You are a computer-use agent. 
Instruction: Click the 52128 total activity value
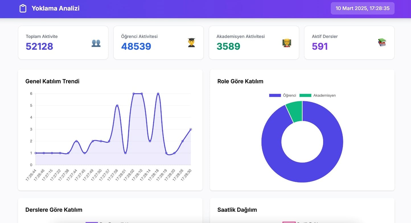click(x=39, y=46)
